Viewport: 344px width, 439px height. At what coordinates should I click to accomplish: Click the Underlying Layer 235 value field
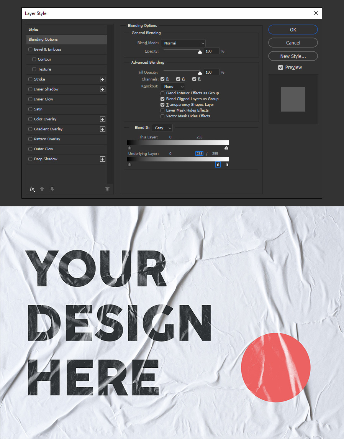[x=200, y=153]
